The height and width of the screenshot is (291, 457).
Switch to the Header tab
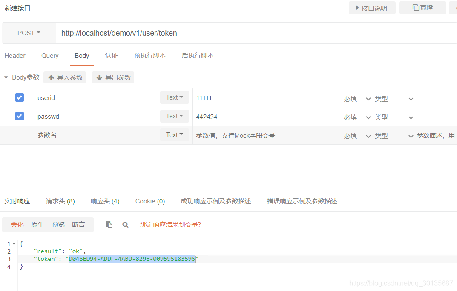[x=15, y=56]
